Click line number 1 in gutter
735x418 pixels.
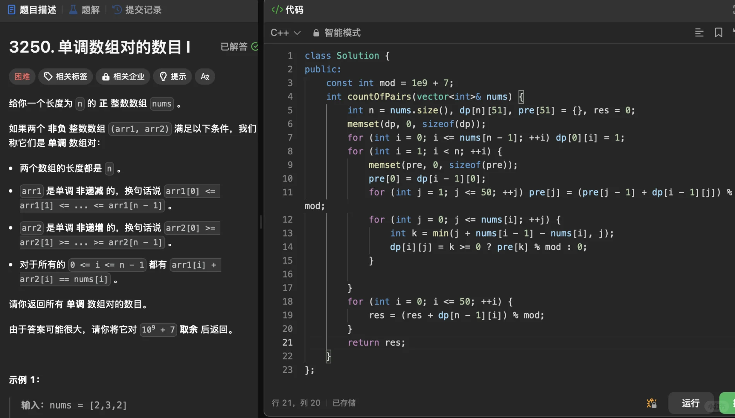click(x=290, y=56)
